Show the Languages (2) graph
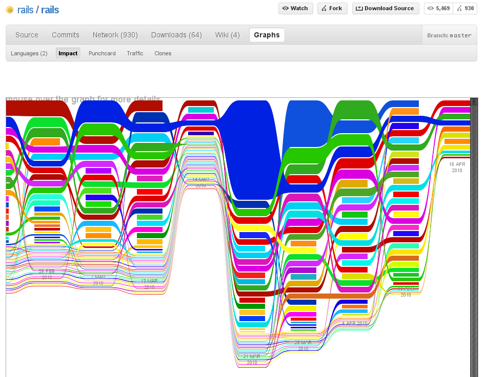Image resolution: width=485 pixels, height=377 pixels. (x=29, y=53)
